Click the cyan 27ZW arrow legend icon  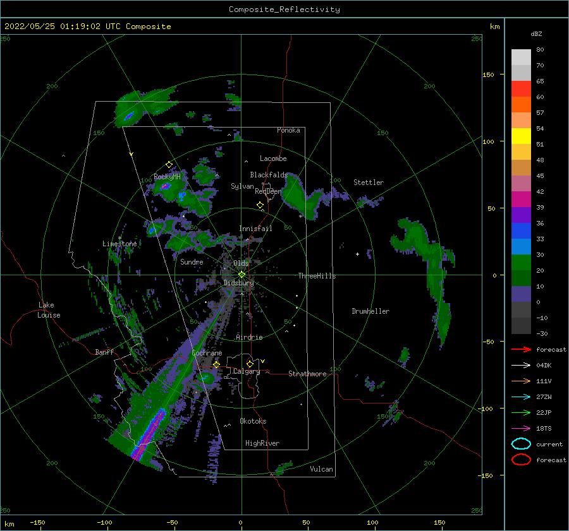click(x=521, y=397)
